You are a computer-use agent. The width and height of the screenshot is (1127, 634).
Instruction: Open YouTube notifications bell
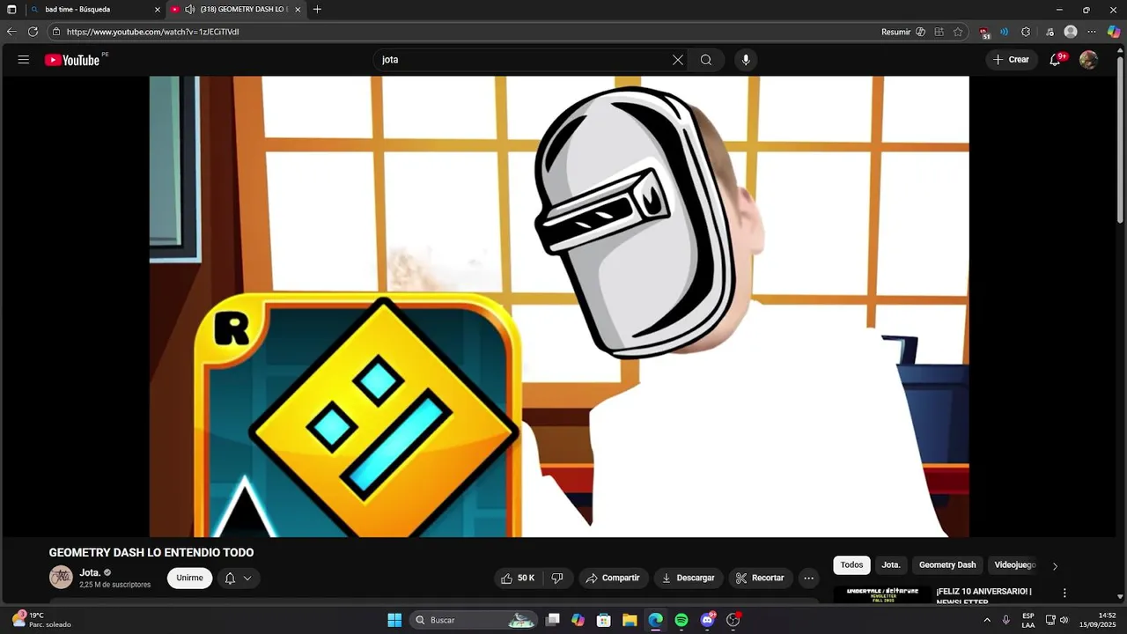click(x=1055, y=60)
